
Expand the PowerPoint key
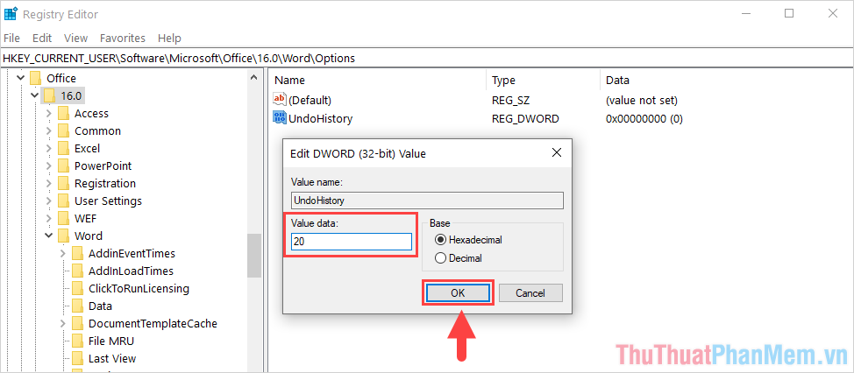49,165
